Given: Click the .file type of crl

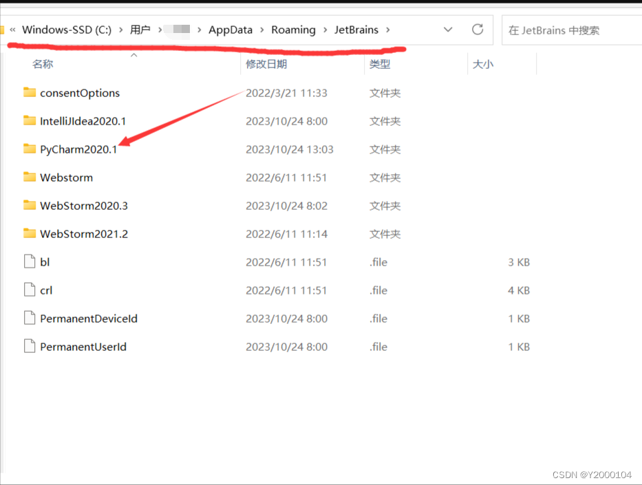Looking at the screenshot, I should tap(378, 290).
